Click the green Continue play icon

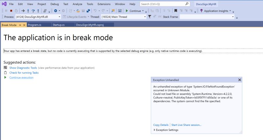tap(127, 11)
